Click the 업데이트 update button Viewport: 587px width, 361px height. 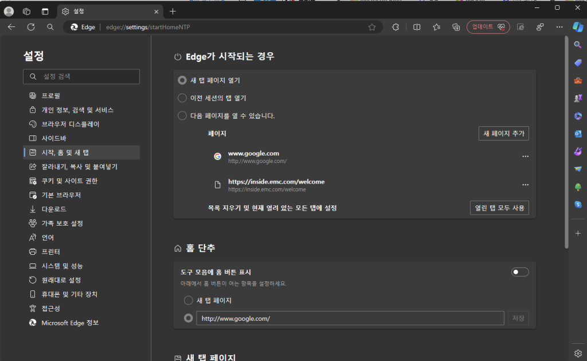click(488, 27)
